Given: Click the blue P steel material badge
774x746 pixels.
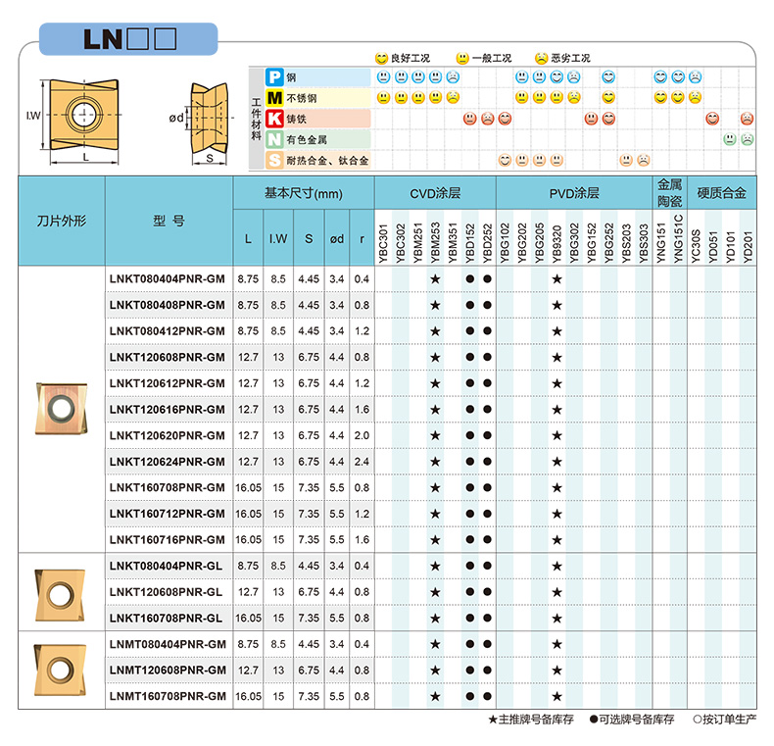Looking at the screenshot, I should [x=274, y=77].
